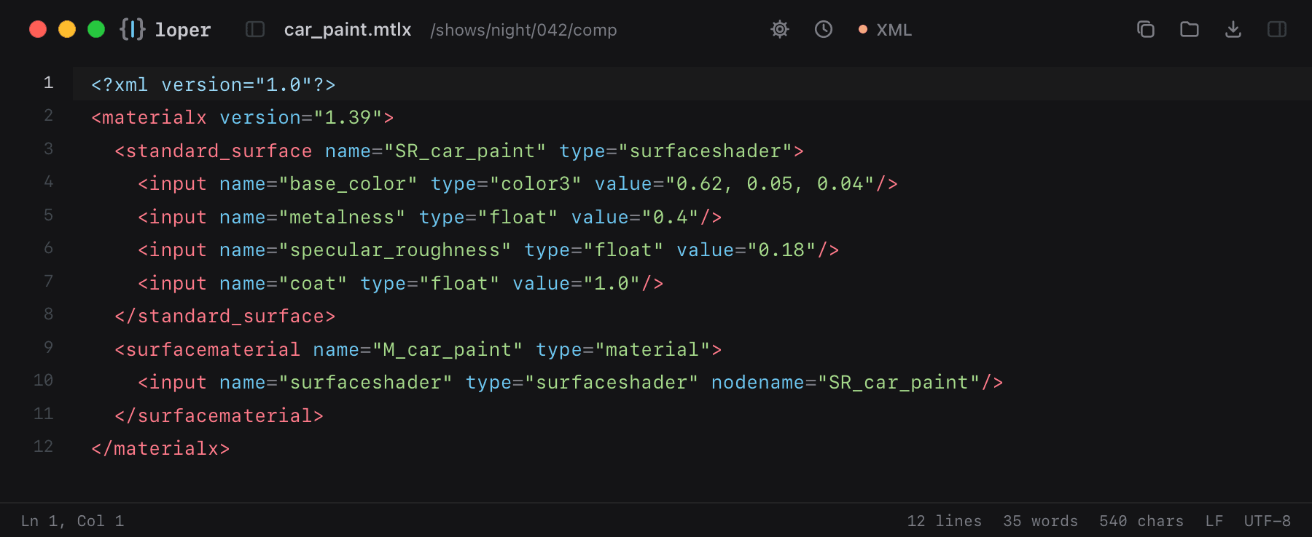Open the XML language selector
Screen dimensions: 1312x537
[886, 30]
